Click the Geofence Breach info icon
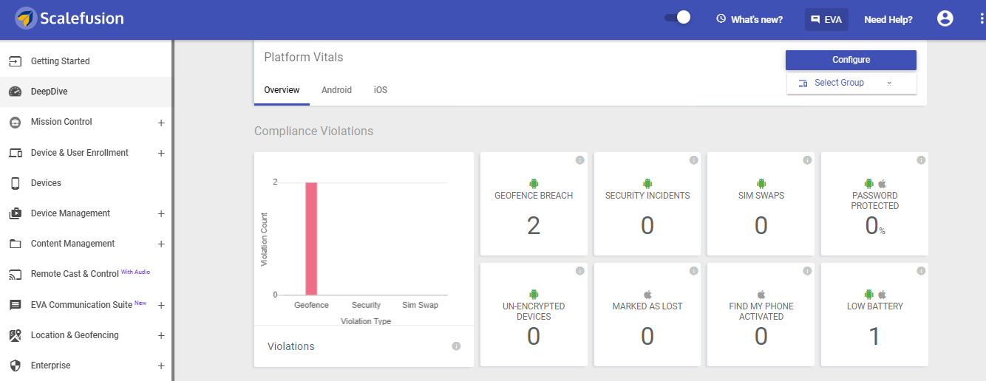Image resolution: width=986 pixels, height=381 pixels. [579, 160]
